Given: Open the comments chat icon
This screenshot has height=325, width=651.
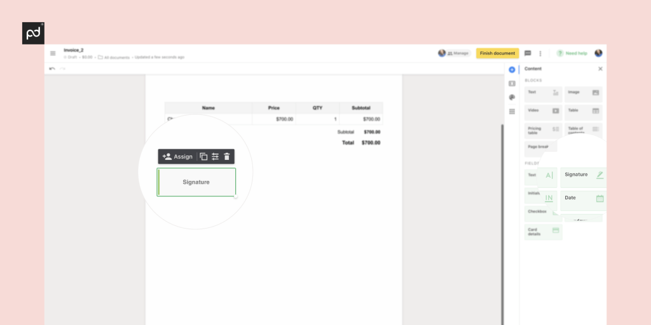Looking at the screenshot, I should coord(528,53).
